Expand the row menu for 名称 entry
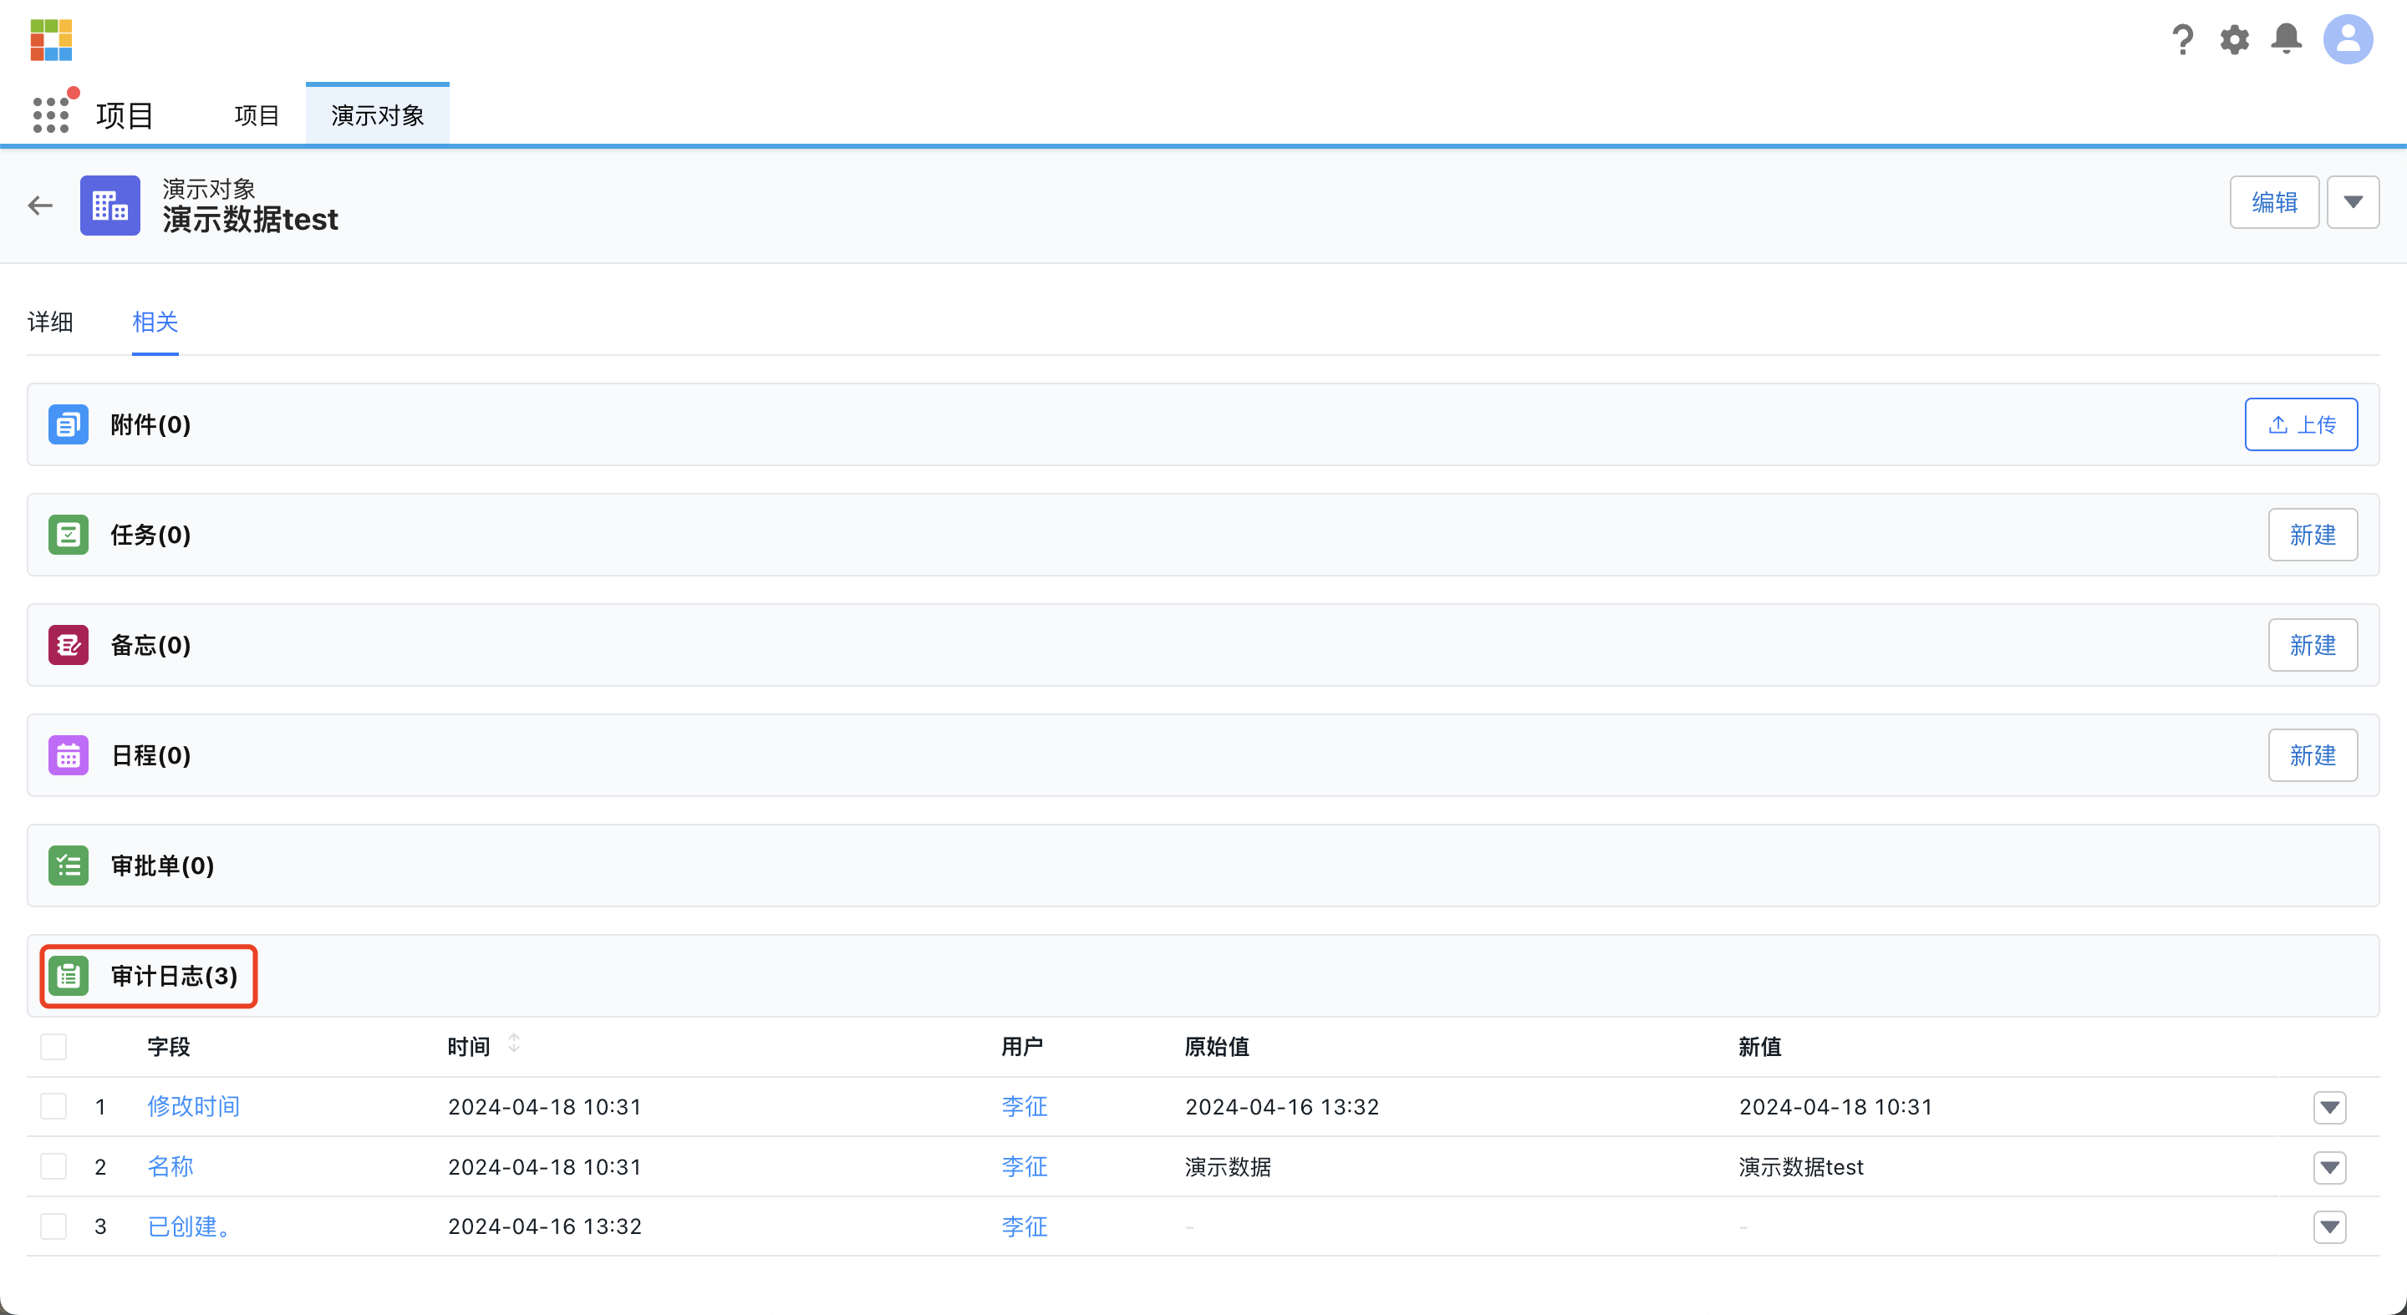This screenshot has height=1315, width=2407. (2329, 1167)
